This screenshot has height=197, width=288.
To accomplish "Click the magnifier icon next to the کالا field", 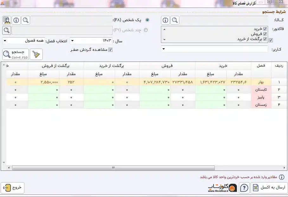I will click(x=175, y=20).
